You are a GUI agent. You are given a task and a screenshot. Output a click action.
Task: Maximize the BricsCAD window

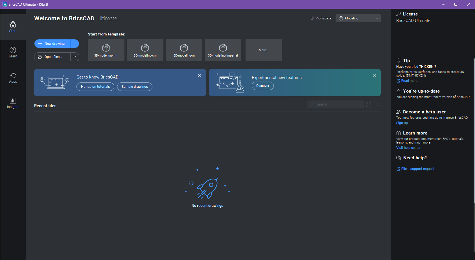(x=456, y=4)
